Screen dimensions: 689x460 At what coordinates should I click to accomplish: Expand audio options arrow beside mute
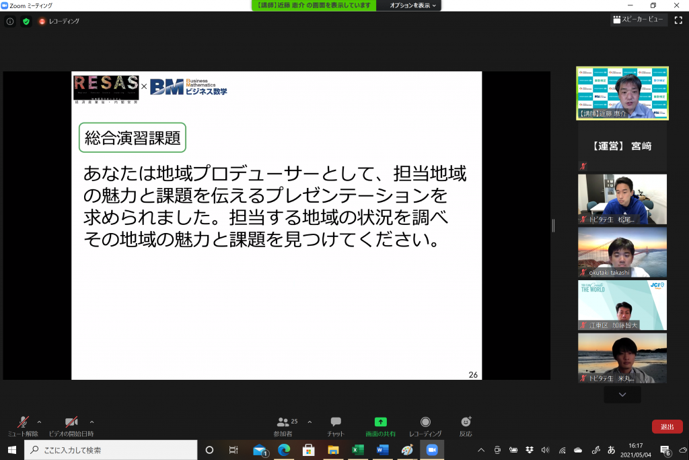[x=39, y=422]
